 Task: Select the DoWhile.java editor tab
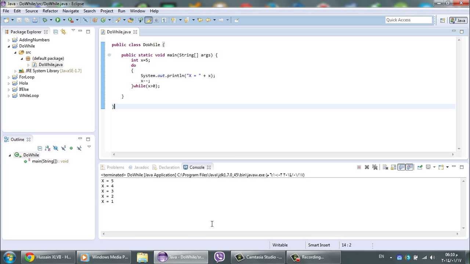tap(119, 32)
